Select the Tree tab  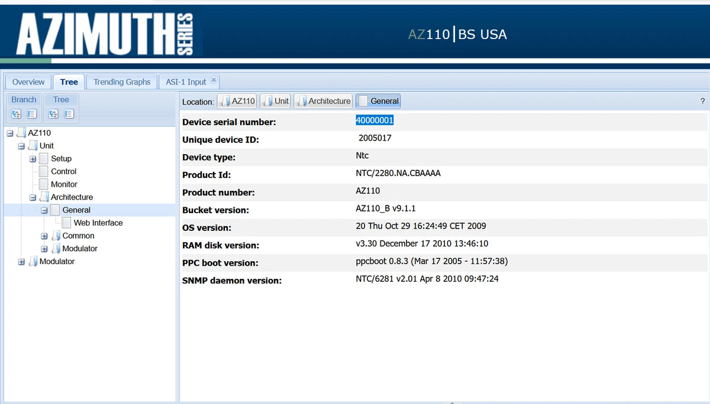pos(69,82)
